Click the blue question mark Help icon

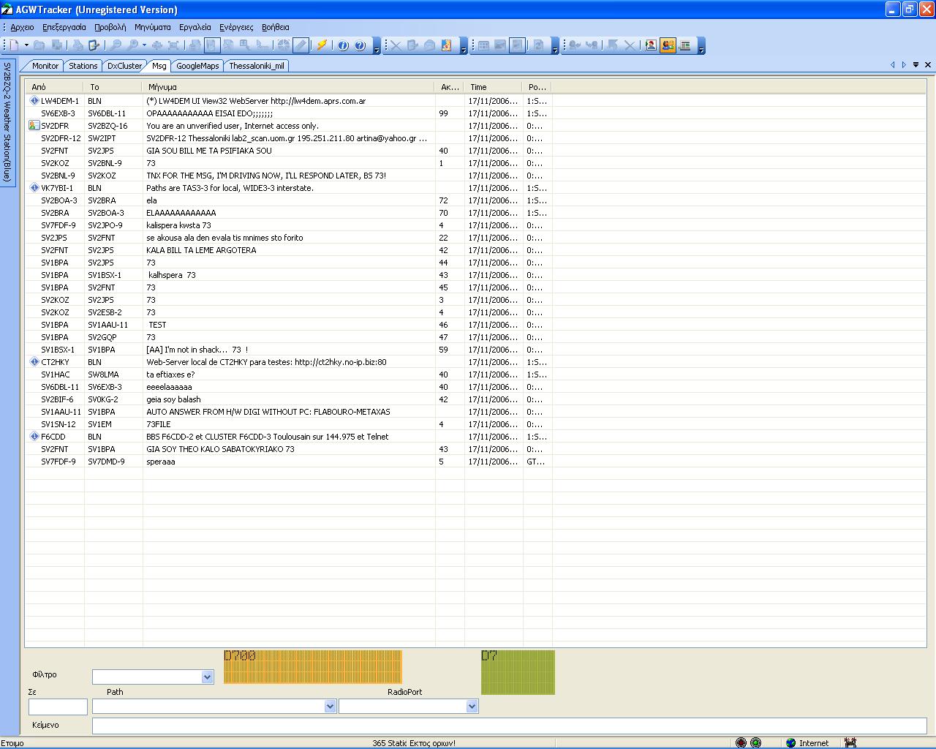click(360, 45)
